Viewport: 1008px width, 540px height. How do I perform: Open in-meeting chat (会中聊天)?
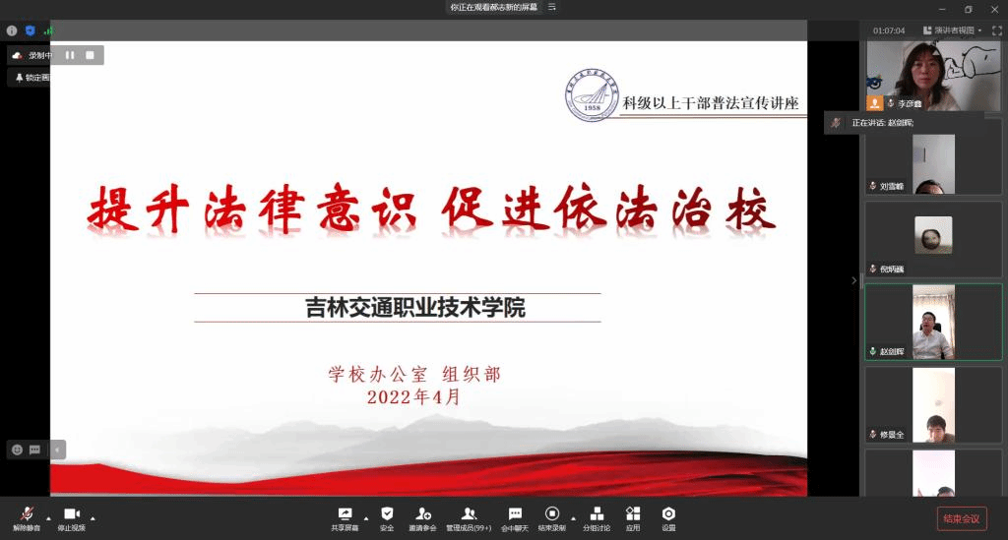pos(515,518)
